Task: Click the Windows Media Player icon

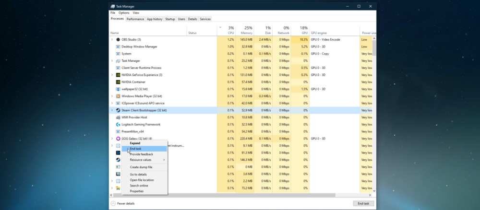Action: pyautogui.click(x=118, y=96)
